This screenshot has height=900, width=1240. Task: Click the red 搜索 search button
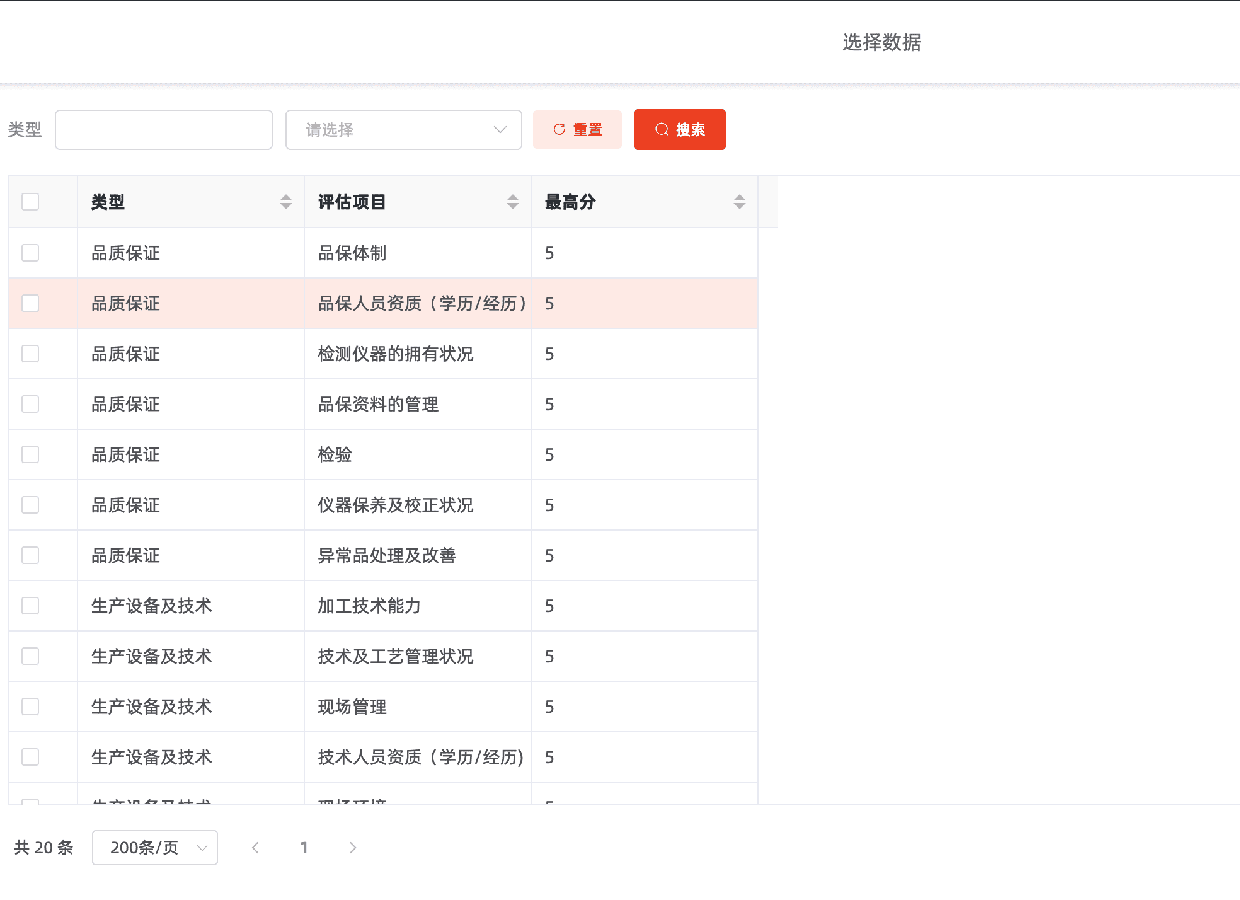(x=680, y=130)
